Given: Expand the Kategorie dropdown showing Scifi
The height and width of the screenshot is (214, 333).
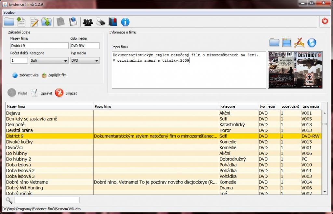Looking at the screenshot, I should [x=49, y=60].
